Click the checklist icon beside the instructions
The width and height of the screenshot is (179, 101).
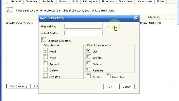pyautogui.click(x=9, y=10)
